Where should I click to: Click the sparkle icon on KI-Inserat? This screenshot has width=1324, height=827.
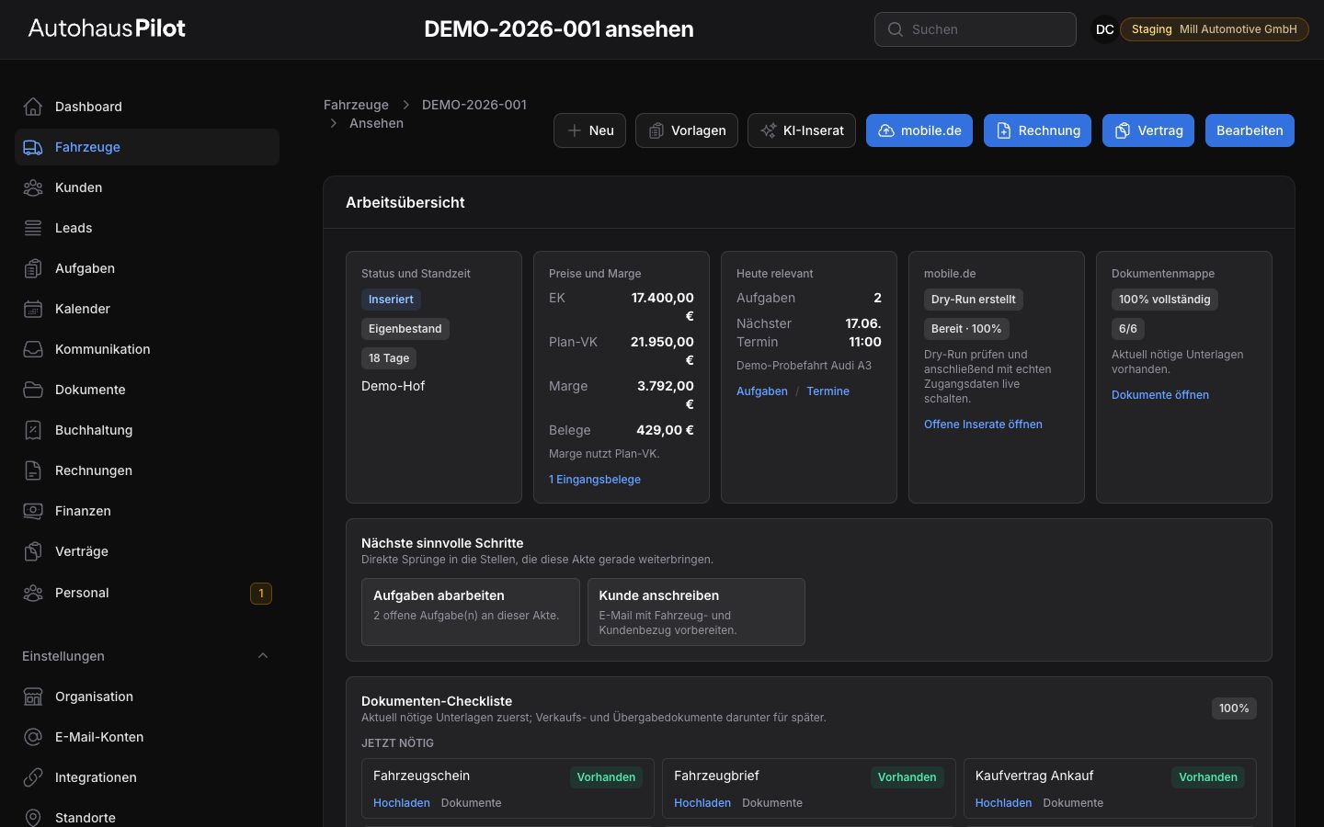768,130
